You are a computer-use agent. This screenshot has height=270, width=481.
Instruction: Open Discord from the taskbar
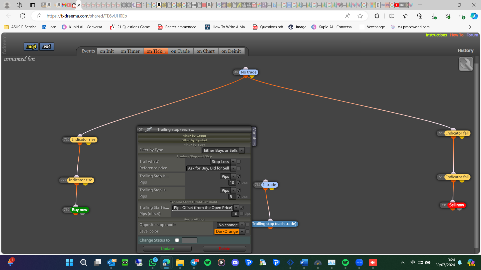pos(235,262)
